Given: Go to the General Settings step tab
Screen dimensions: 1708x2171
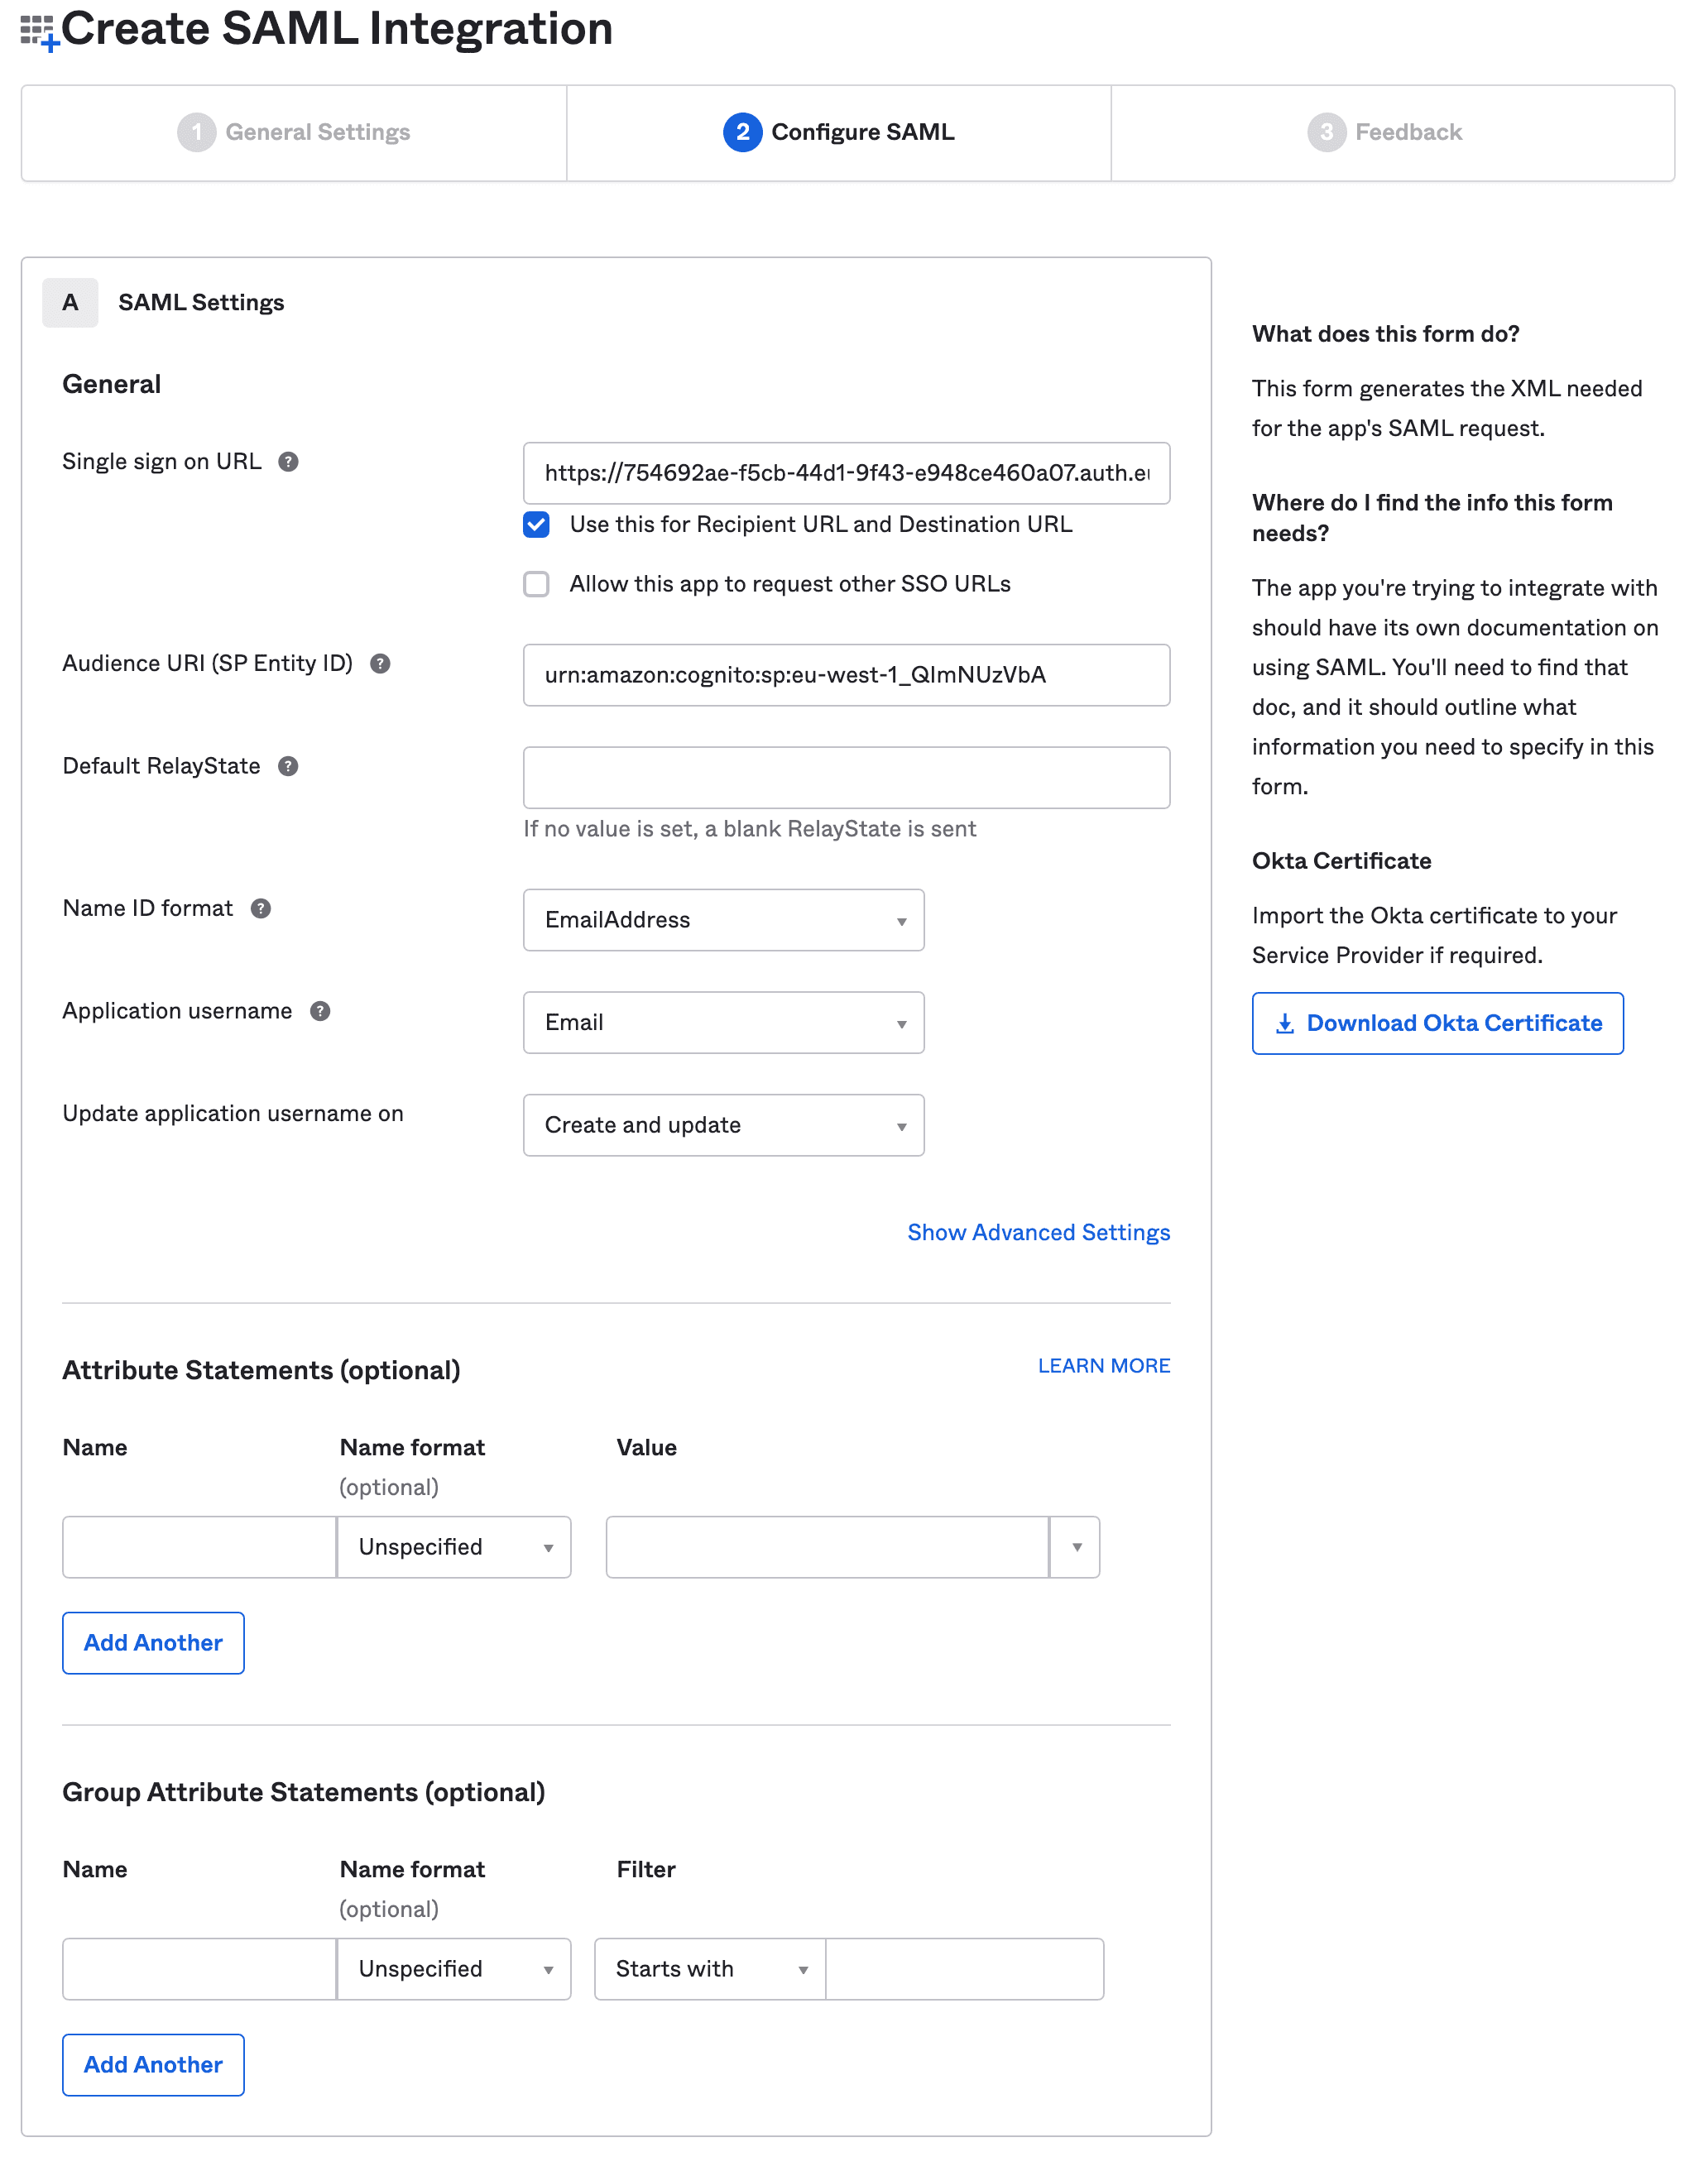Looking at the screenshot, I should [294, 132].
